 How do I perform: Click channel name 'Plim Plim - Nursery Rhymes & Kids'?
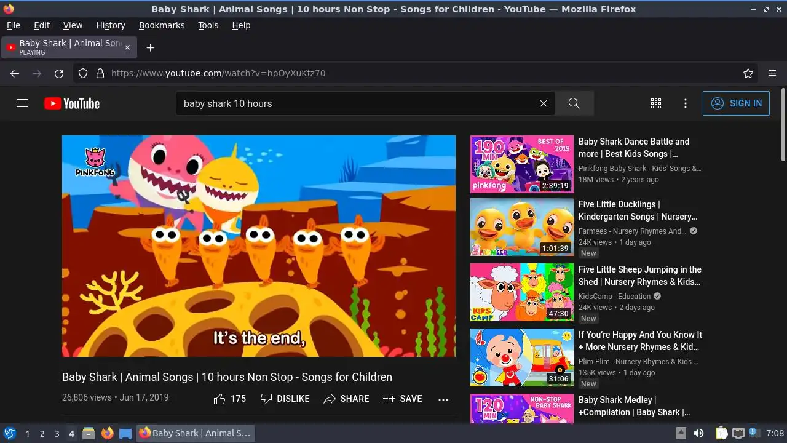(638, 362)
